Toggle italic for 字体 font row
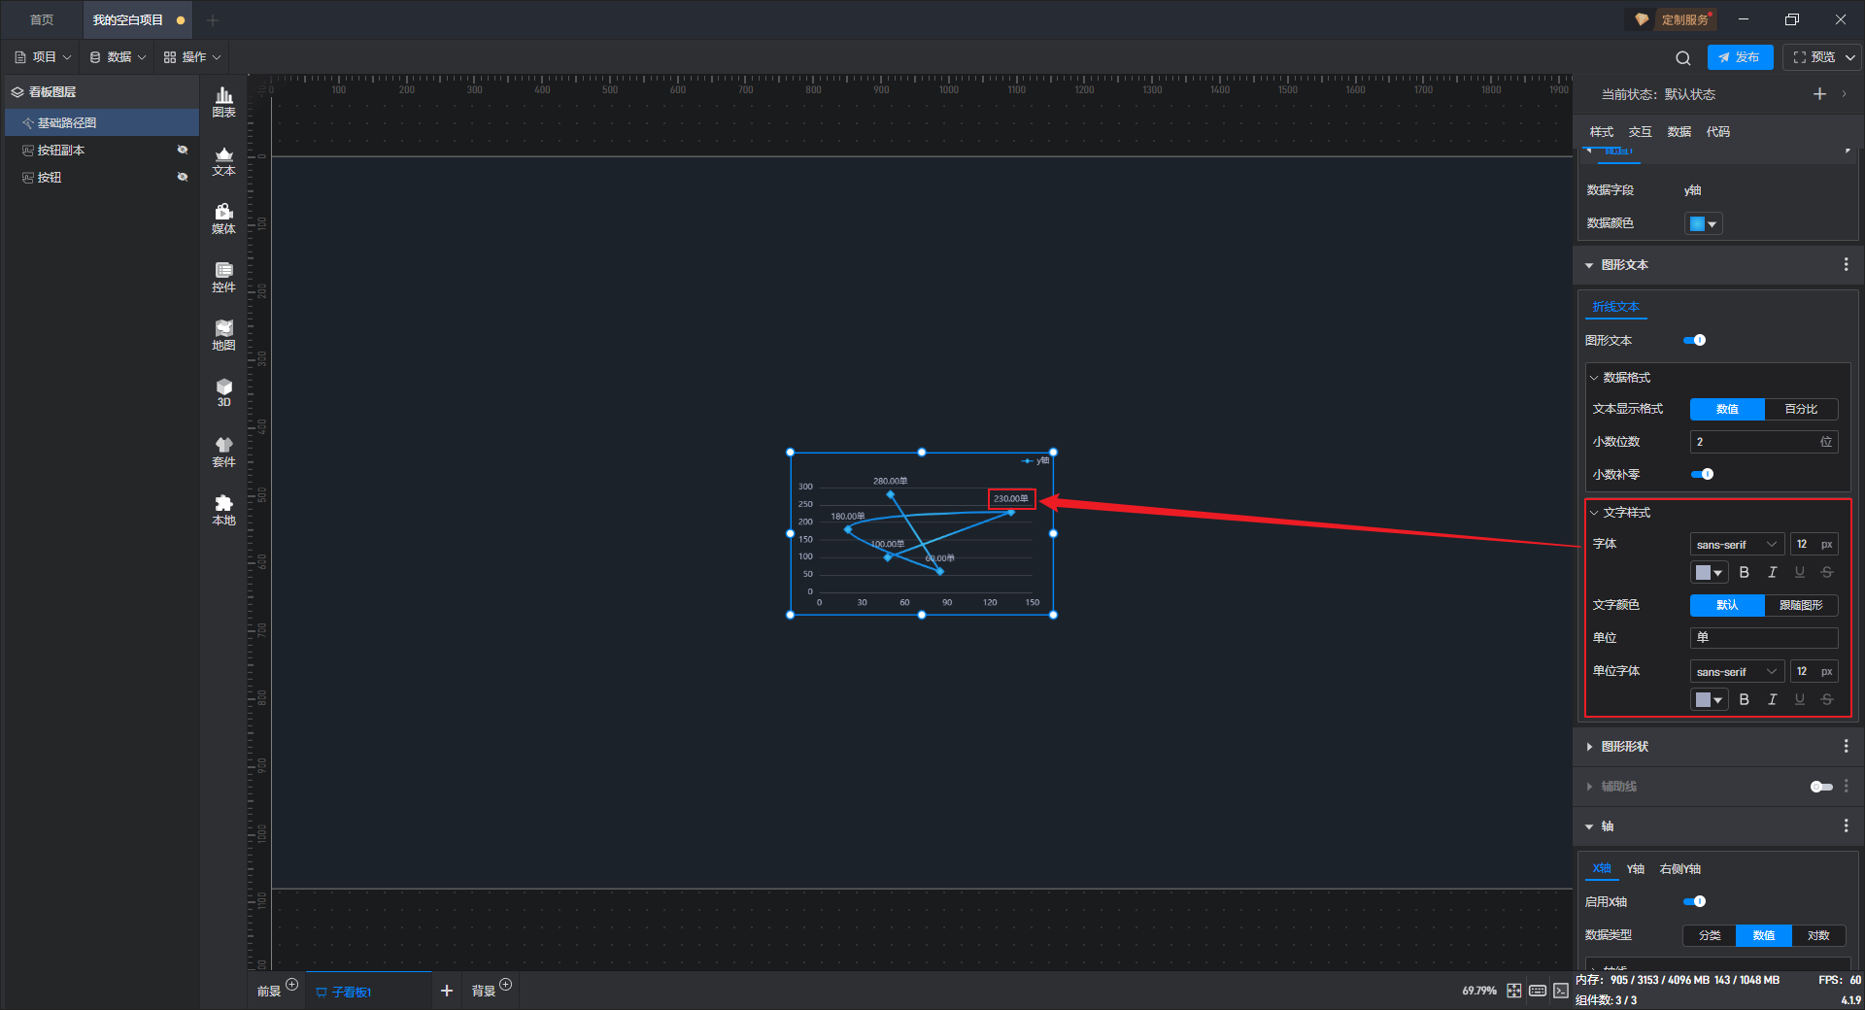 1772,572
